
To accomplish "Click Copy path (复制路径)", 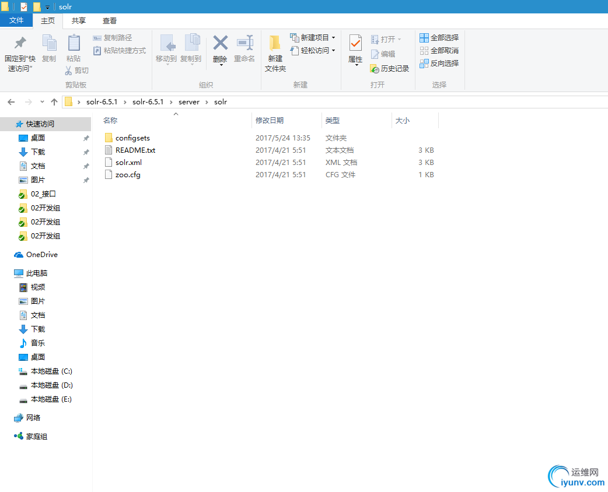I will point(113,37).
